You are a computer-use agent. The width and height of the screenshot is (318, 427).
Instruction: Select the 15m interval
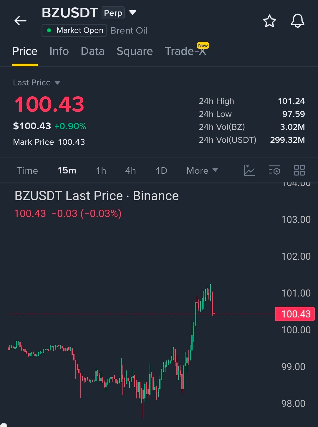67,171
